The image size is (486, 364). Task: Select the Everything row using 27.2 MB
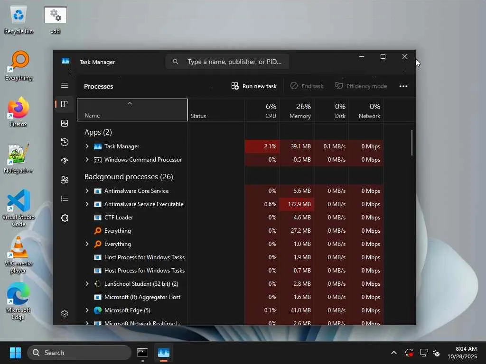pyautogui.click(x=230, y=231)
